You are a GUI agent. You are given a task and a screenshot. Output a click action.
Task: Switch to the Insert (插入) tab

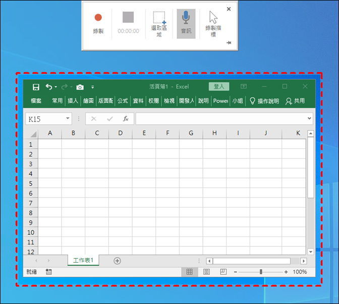tap(73, 100)
